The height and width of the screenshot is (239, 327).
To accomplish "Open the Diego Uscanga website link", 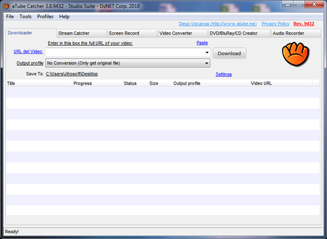I will coord(217,24).
